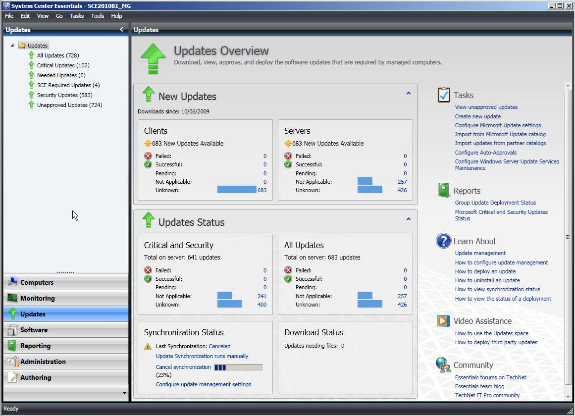
Task: Click the Clients Unknown 683 bar
Action: 237,190
